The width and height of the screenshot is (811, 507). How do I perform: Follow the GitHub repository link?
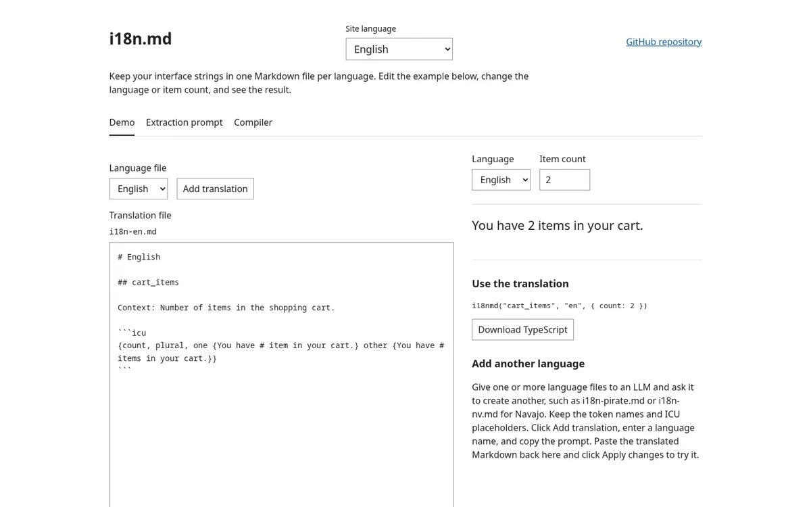664,42
